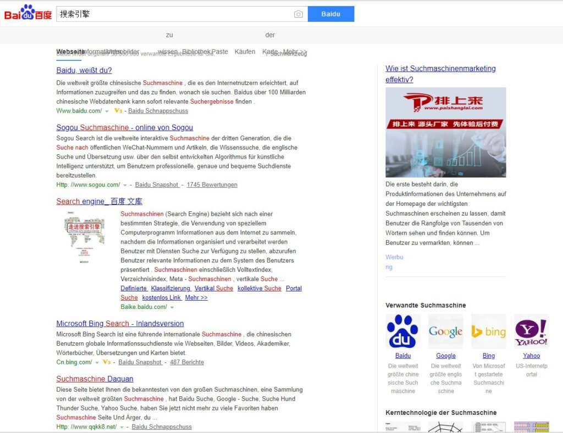Open image search via camera icon
The width and height of the screenshot is (563, 433).
(299, 14)
